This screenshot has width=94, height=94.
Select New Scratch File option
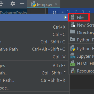pos(81,25)
